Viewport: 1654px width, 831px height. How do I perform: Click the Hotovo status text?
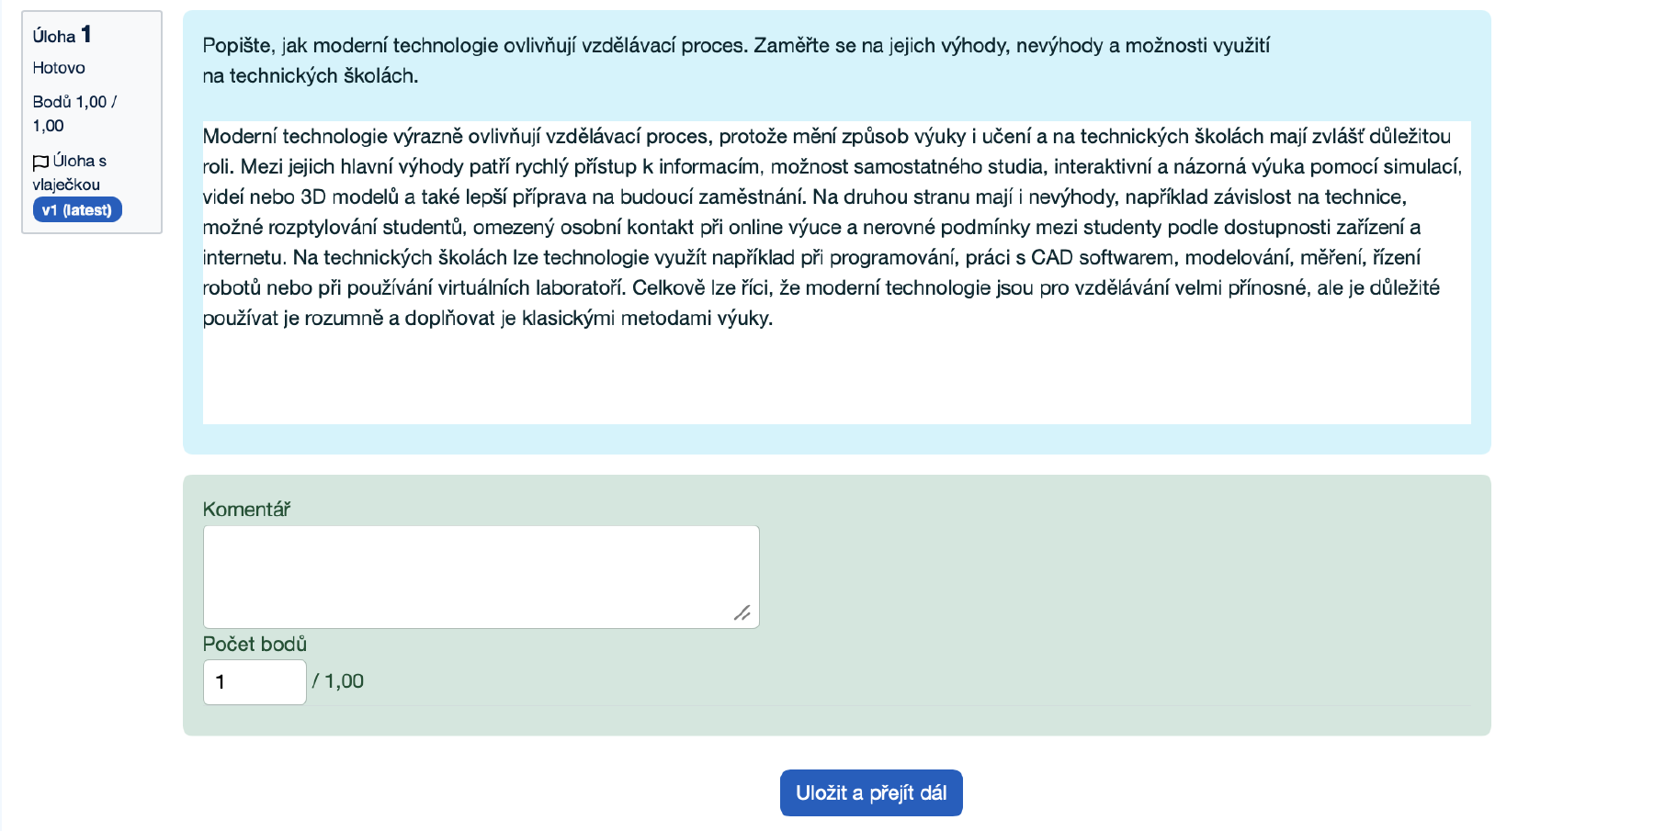[59, 68]
